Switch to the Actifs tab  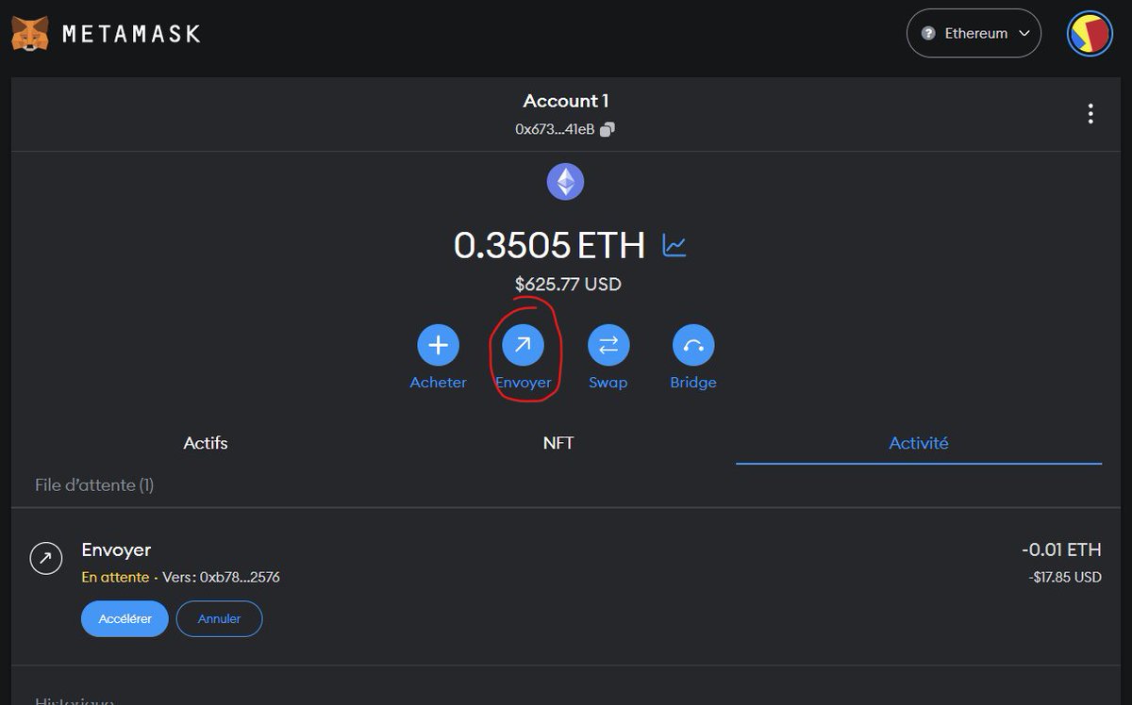205,443
